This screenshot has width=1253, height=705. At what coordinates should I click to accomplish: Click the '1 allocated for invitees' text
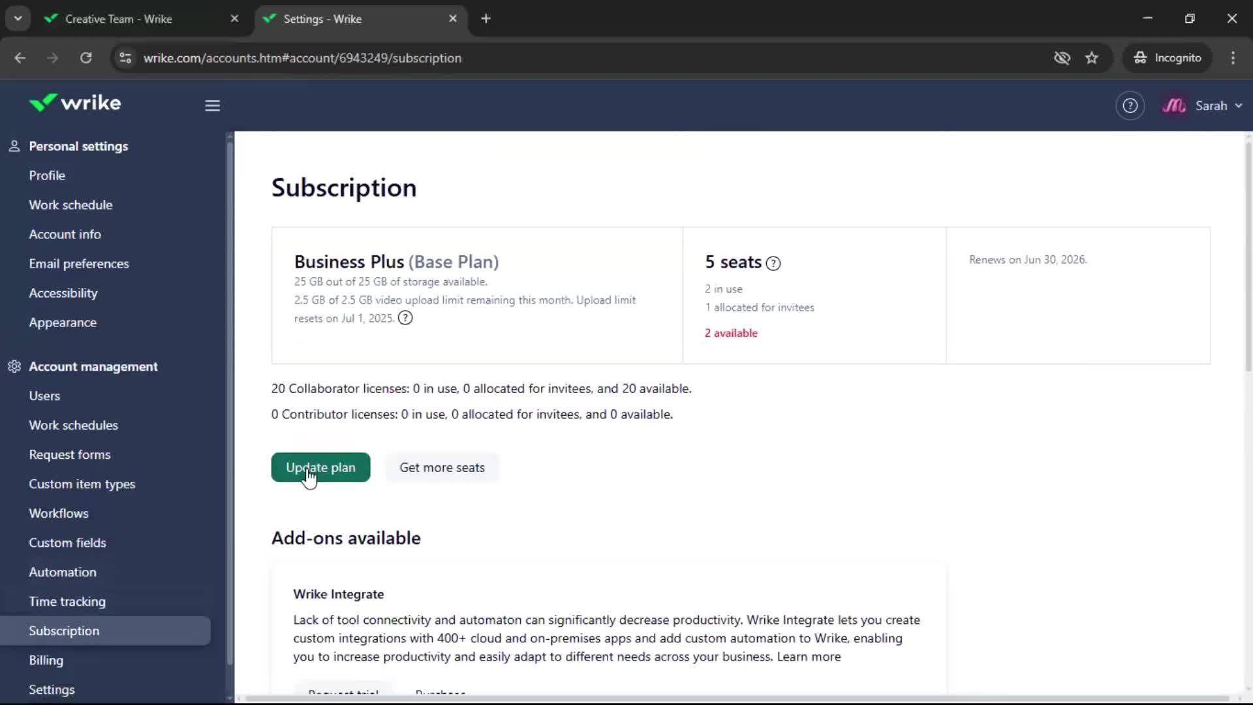click(x=760, y=307)
